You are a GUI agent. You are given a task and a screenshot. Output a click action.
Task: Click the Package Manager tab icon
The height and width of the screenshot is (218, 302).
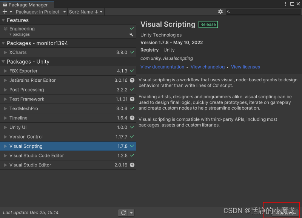(5, 5)
